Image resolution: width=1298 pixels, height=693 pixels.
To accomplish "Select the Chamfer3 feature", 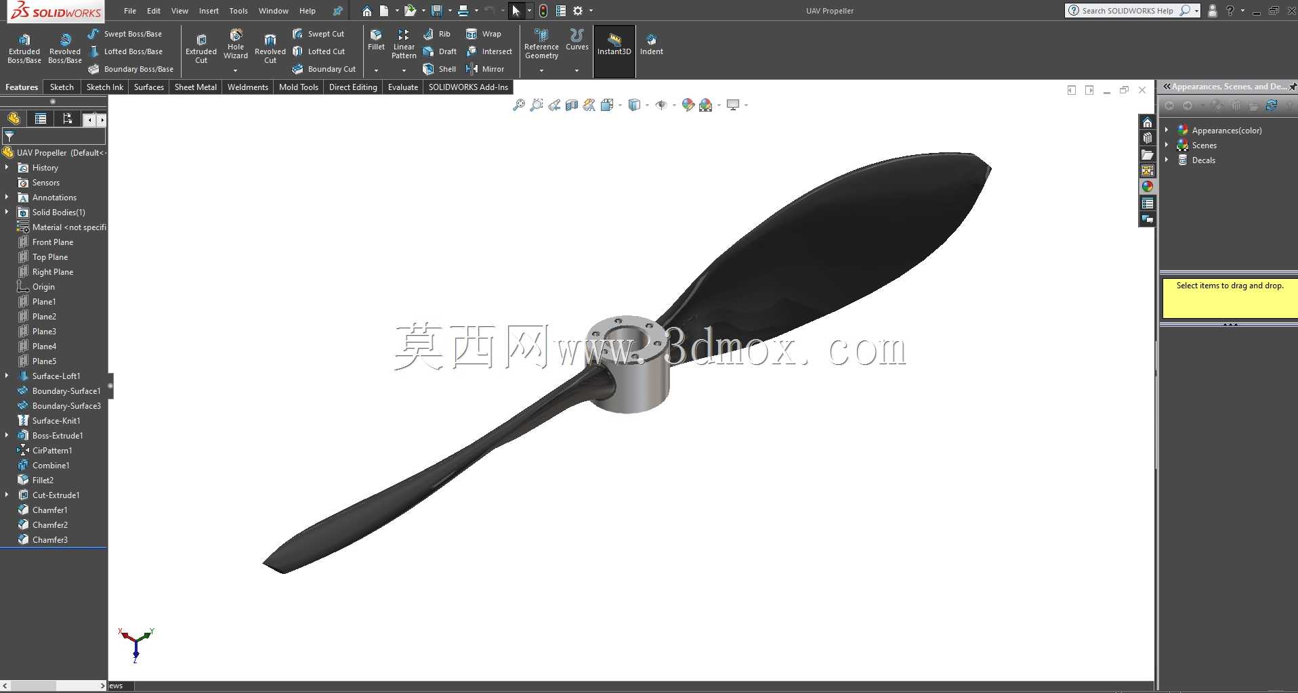I will tap(50, 539).
